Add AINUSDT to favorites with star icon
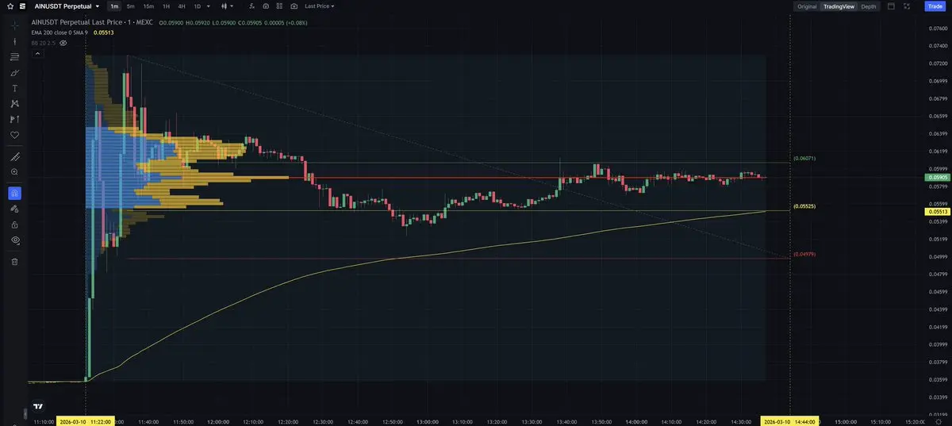952x426 pixels. click(x=10, y=6)
